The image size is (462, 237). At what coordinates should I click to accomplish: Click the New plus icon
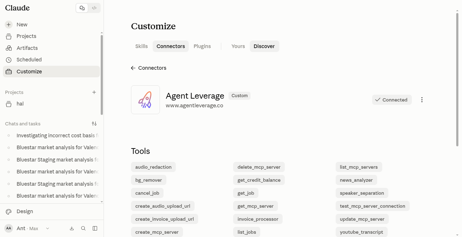9,25
